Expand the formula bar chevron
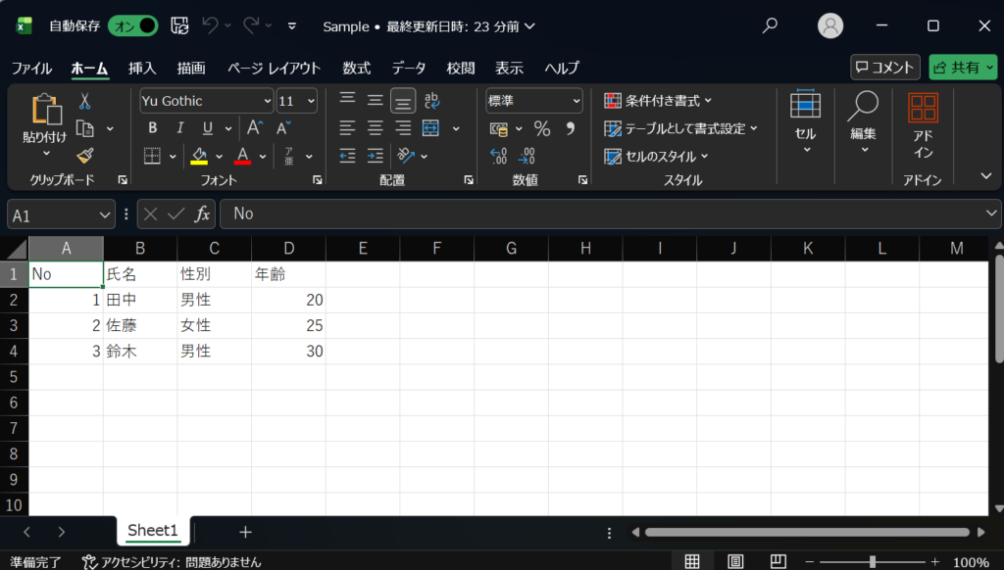The width and height of the screenshot is (1004, 570). click(991, 214)
